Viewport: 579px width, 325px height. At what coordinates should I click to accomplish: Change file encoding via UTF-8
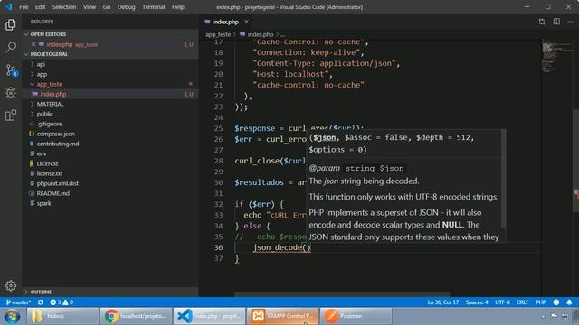[502, 302]
